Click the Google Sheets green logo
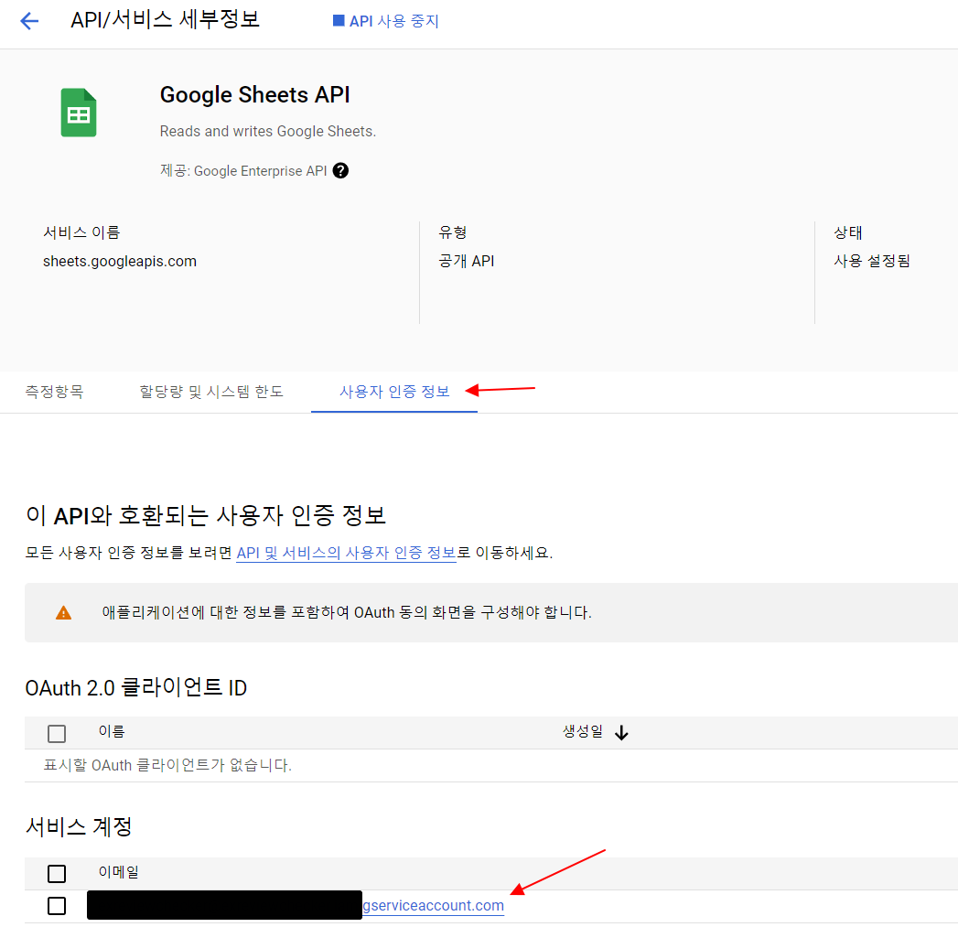The image size is (958, 927). (x=78, y=113)
